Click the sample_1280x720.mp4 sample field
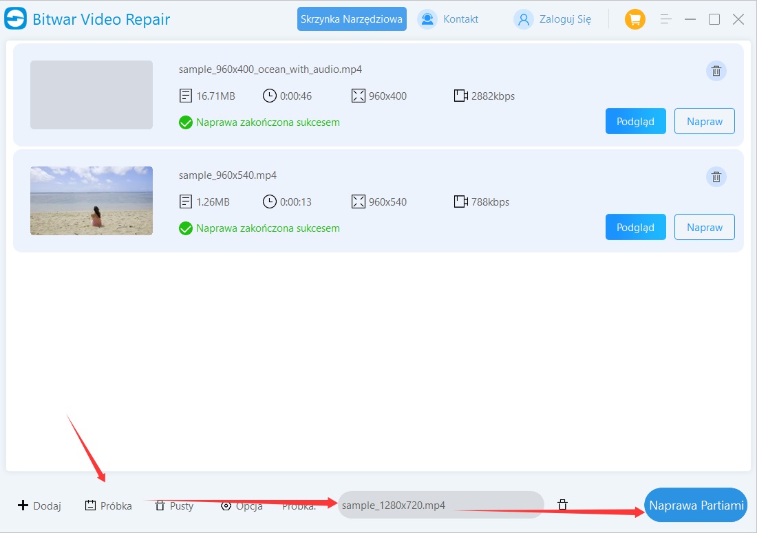Screen dimensions: 757x533 [440, 505]
